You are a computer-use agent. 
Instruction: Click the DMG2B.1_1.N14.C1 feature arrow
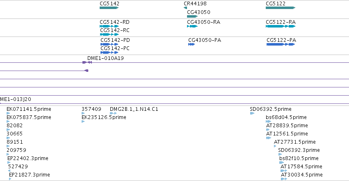tap(113, 113)
